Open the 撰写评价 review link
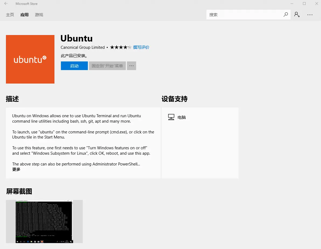321x249 pixels. [x=141, y=47]
